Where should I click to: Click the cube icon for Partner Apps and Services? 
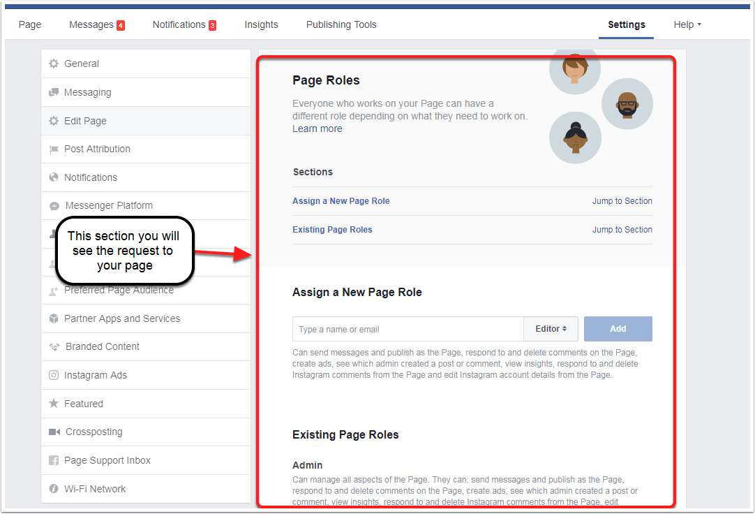tap(54, 318)
